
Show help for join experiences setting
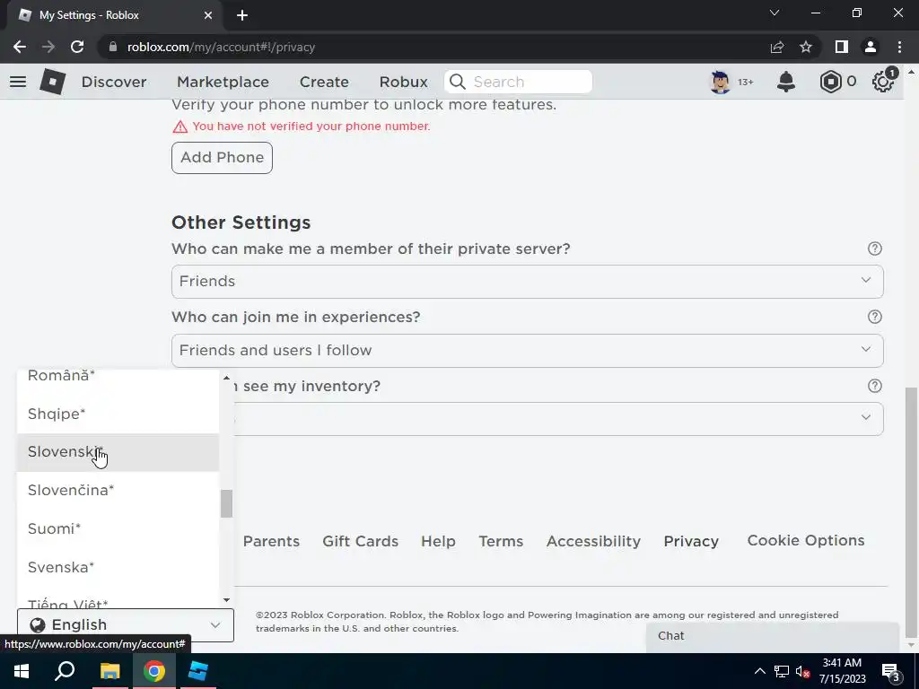(x=874, y=317)
